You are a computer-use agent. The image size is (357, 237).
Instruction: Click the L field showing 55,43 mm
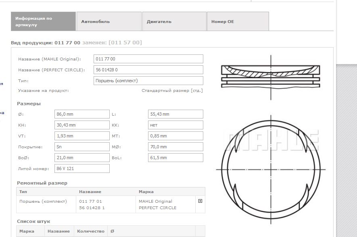tap(175, 114)
